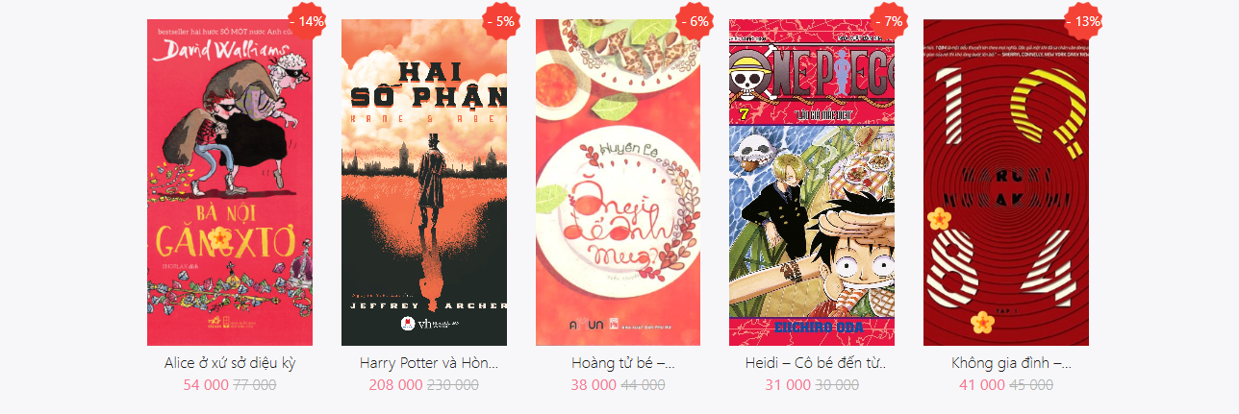Click the -7% discount badge
Image resolution: width=1239 pixels, height=414 pixels.
pos(891,20)
